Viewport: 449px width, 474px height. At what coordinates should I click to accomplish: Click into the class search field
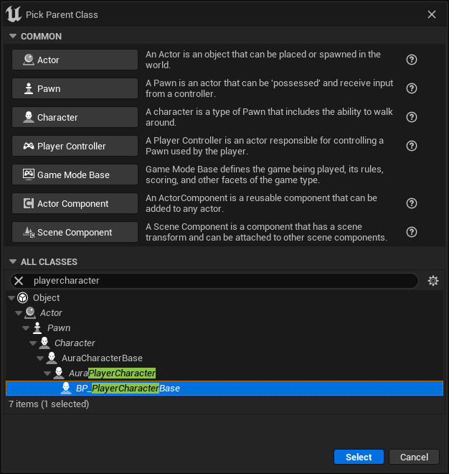pyautogui.click(x=215, y=281)
